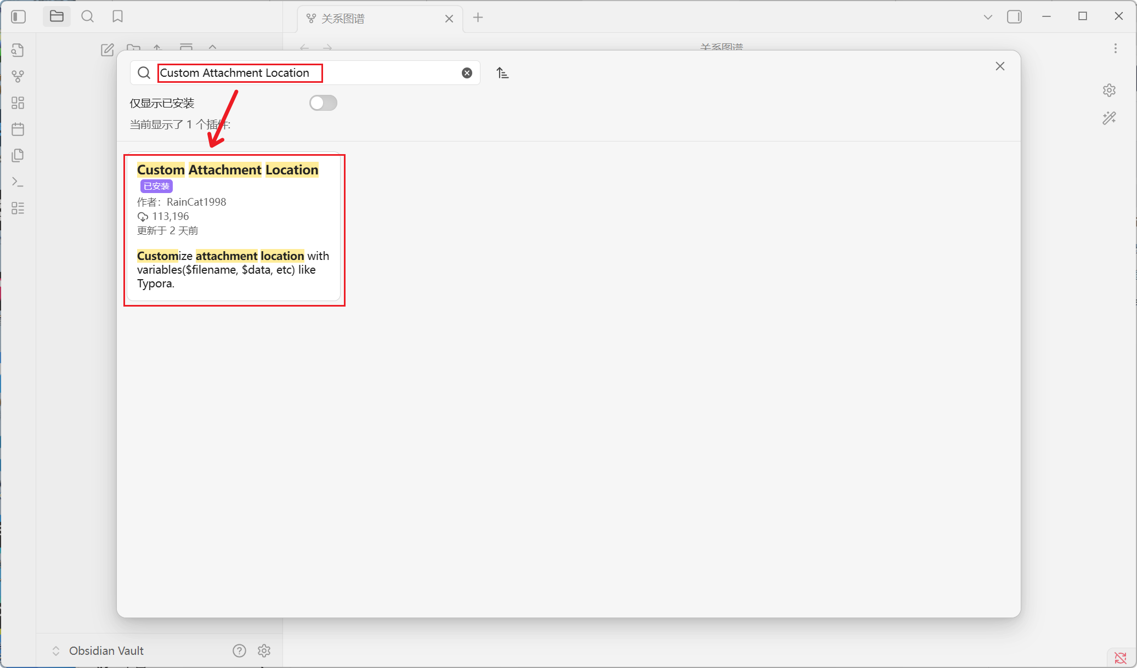Open the plugin sort order options

point(502,73)
